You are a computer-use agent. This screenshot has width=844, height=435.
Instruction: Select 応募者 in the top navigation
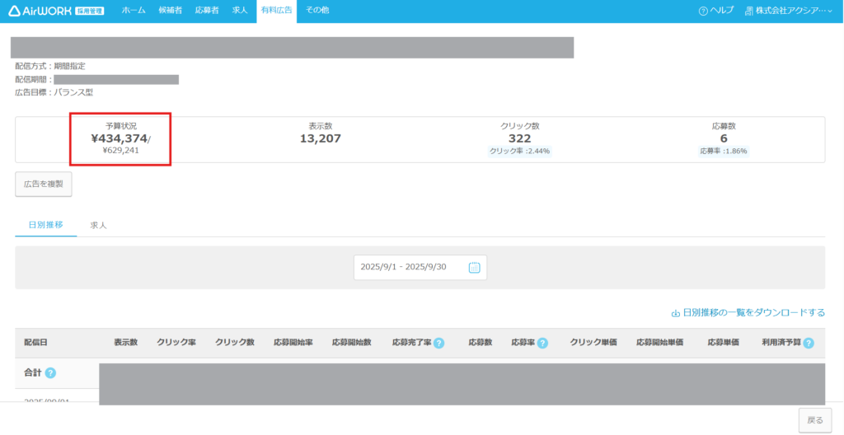[x=207, y=11]
